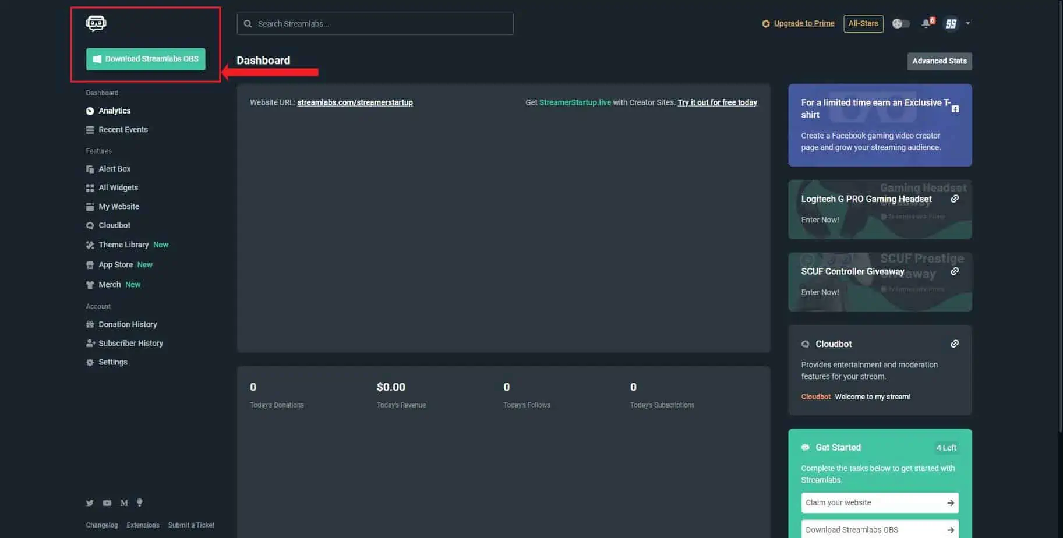Open the Changelog link
Viewport: 1063px width, 538px height.
click(102, 525)
